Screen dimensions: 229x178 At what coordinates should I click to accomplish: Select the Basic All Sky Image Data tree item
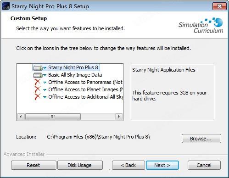pos(75,75)
